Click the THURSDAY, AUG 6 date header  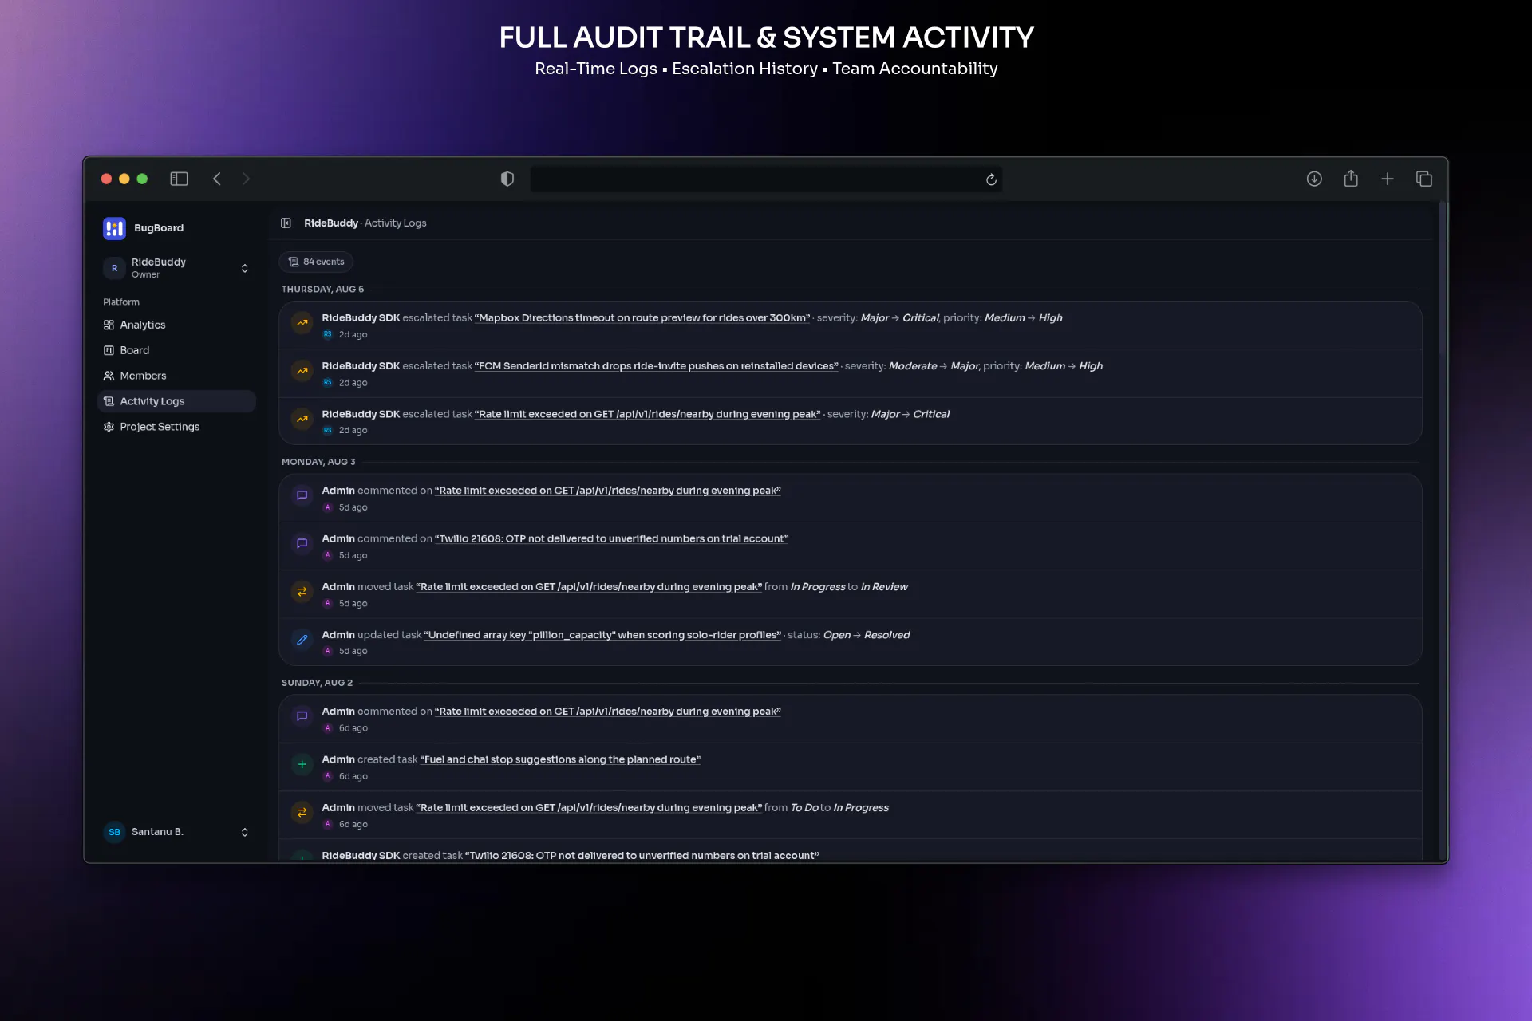coord(322,289)
